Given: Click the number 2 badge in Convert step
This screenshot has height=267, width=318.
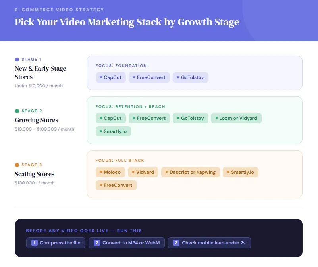Looking at the screenshot, I should [97, 243].
